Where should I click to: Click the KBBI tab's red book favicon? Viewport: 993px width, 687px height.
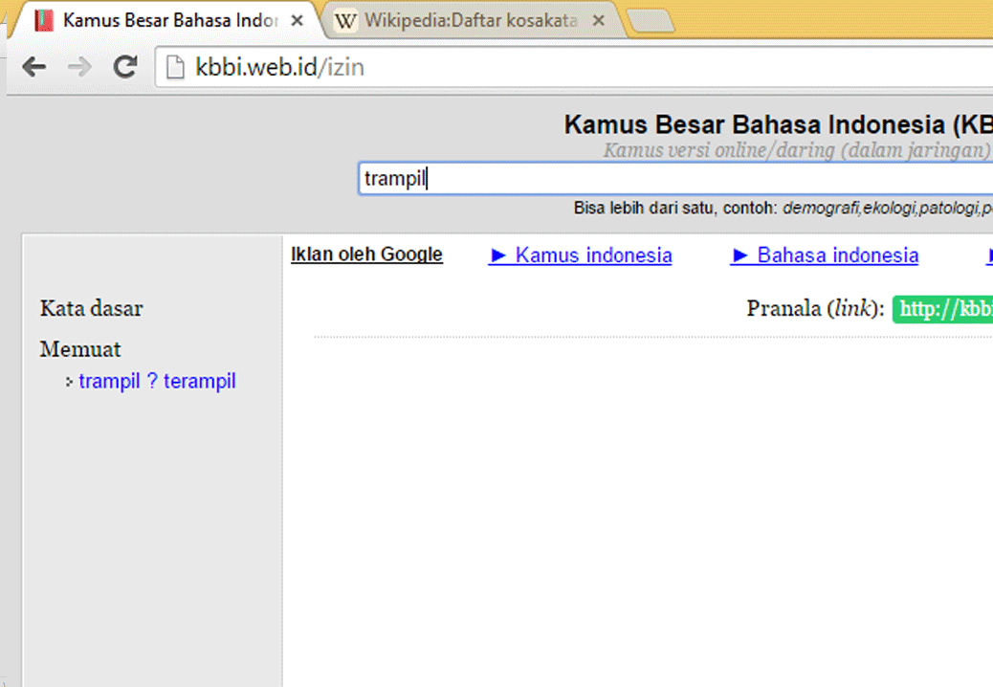tap(44, 21)
